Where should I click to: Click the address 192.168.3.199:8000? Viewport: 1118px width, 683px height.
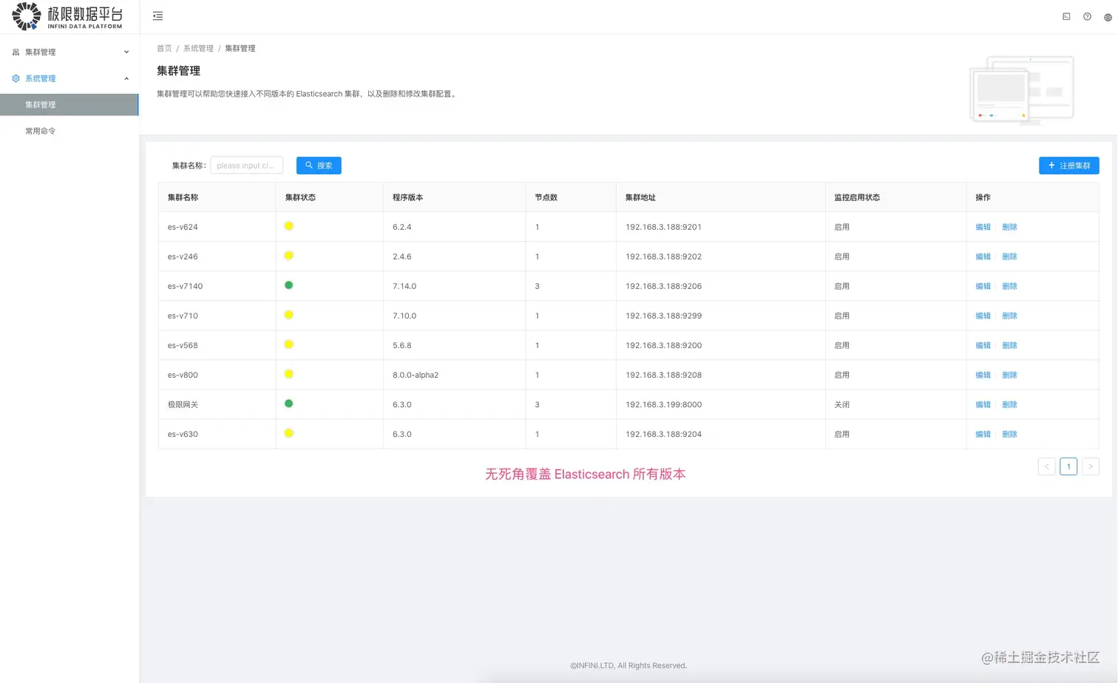coord(663,404)
